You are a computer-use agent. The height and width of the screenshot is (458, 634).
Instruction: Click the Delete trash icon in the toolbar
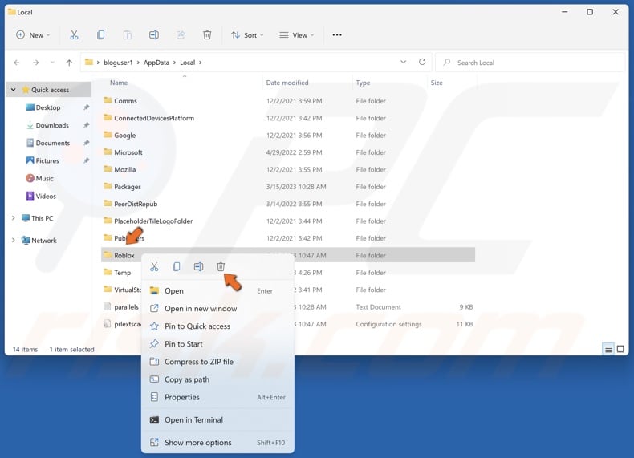207,35
